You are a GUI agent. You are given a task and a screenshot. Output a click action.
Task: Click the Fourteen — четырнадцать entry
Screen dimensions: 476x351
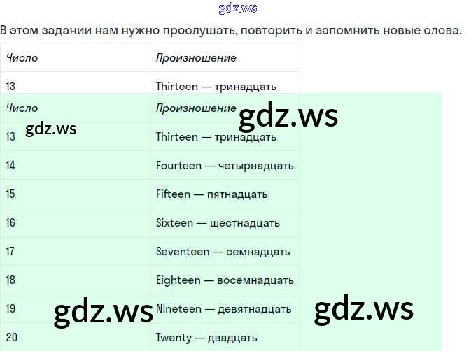[x=225, y=166]
